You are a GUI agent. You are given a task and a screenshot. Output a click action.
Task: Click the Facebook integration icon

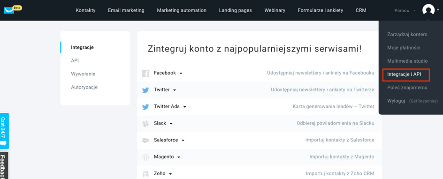pos(145,73)
